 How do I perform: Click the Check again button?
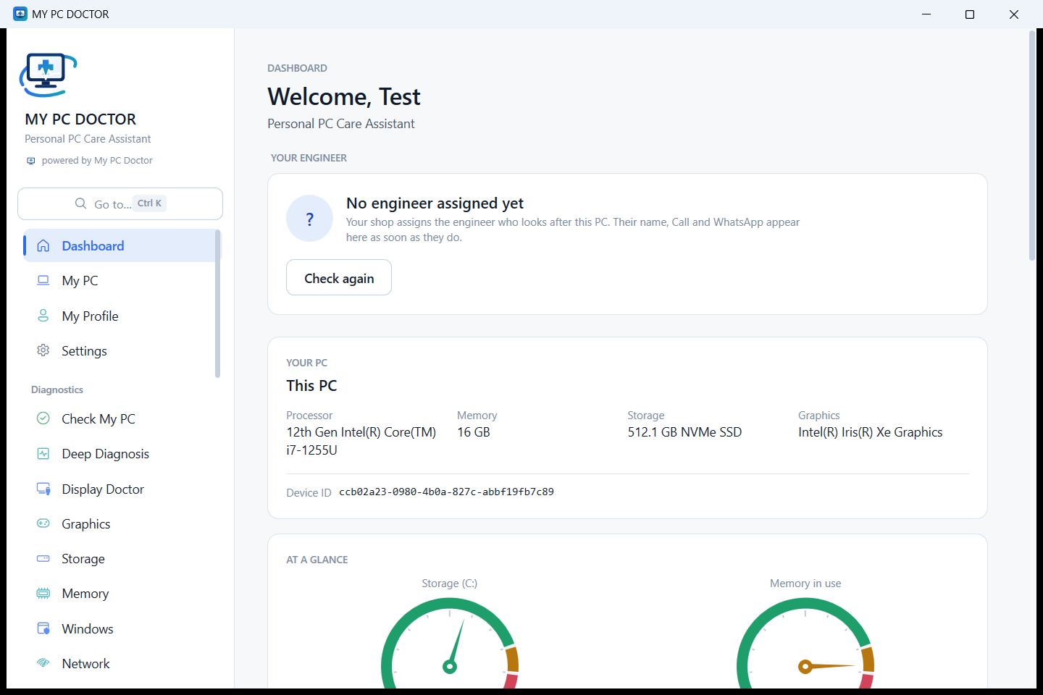click(339, 278)
